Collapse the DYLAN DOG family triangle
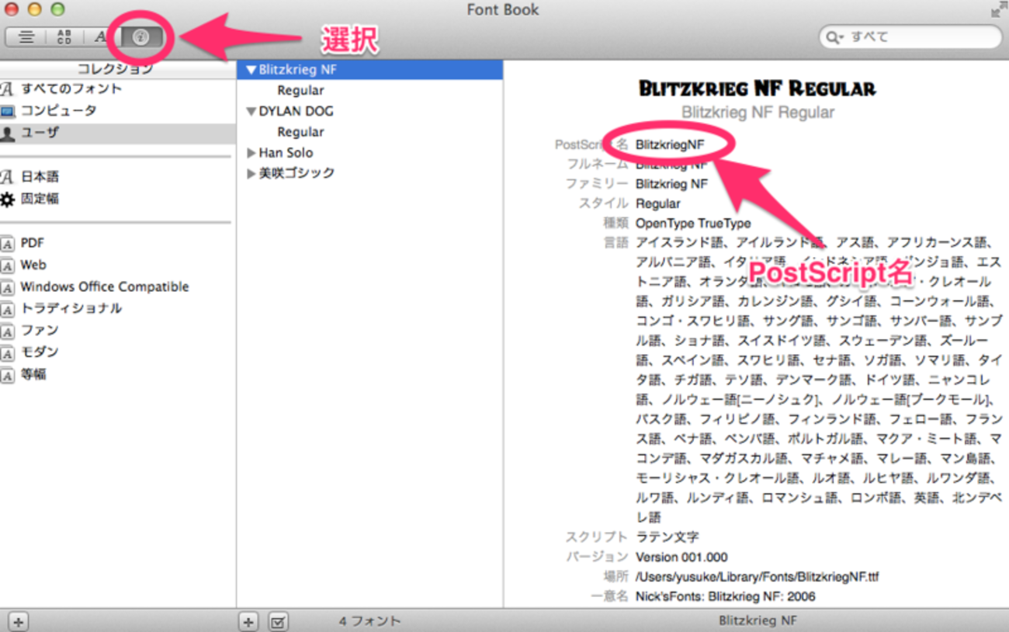Screen dimensions: 1009x632 pos(251,111)
